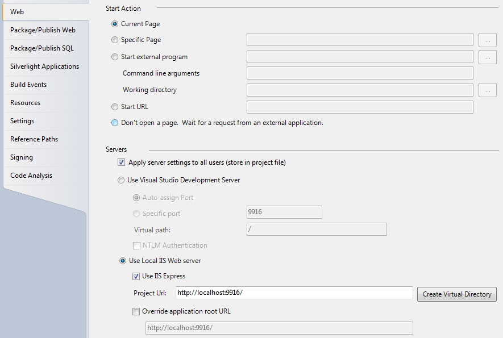Open the Signing tab
This screenshot has height=338, width=503.
(x=22, y=157)
